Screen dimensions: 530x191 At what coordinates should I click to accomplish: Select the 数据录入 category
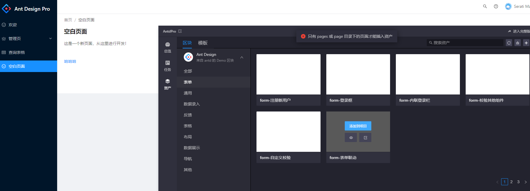[x=214, y=104]
